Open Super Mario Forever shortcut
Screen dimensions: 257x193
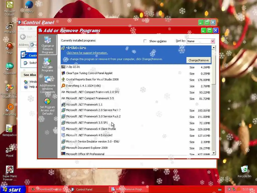coord(10,173)
